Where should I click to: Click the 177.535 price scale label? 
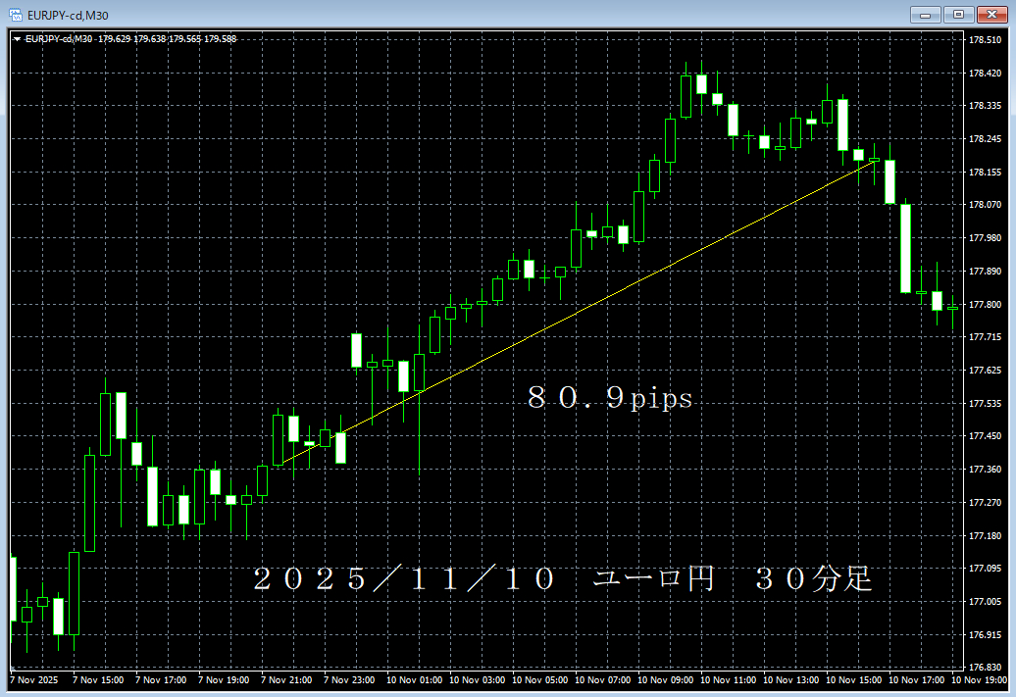tap(985, 404)
